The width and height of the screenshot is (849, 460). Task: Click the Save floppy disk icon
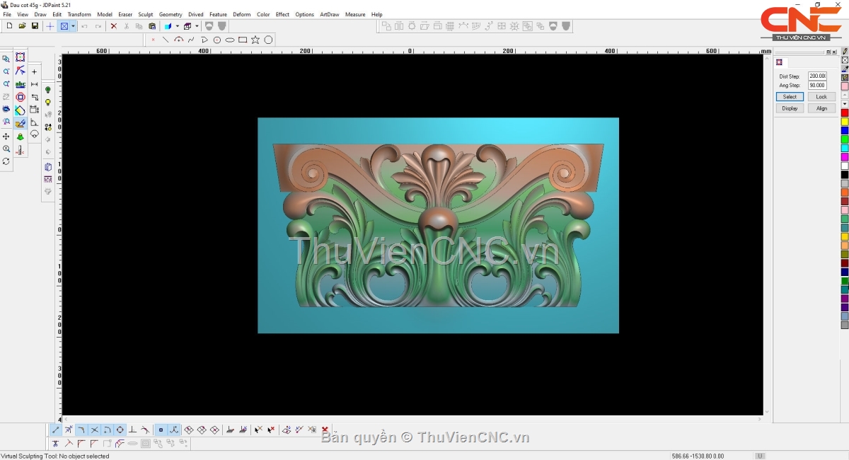click(35, 26)
